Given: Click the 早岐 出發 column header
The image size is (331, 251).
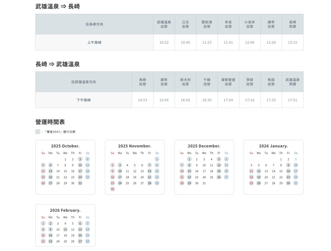Looking at the screenshot, I should tap(250, 82).
